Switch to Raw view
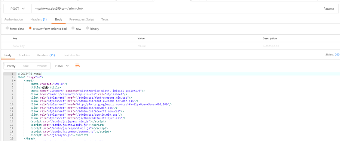This screenshot has width=340, height=141. click(x=25, y=66)
